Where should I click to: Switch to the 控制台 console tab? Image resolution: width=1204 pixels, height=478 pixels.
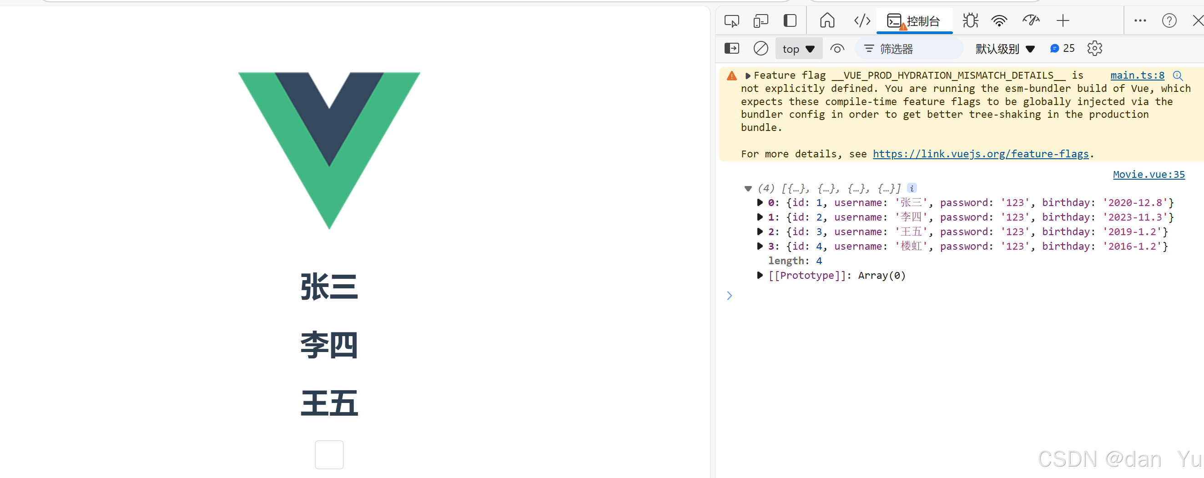click(x=914, y=21)
